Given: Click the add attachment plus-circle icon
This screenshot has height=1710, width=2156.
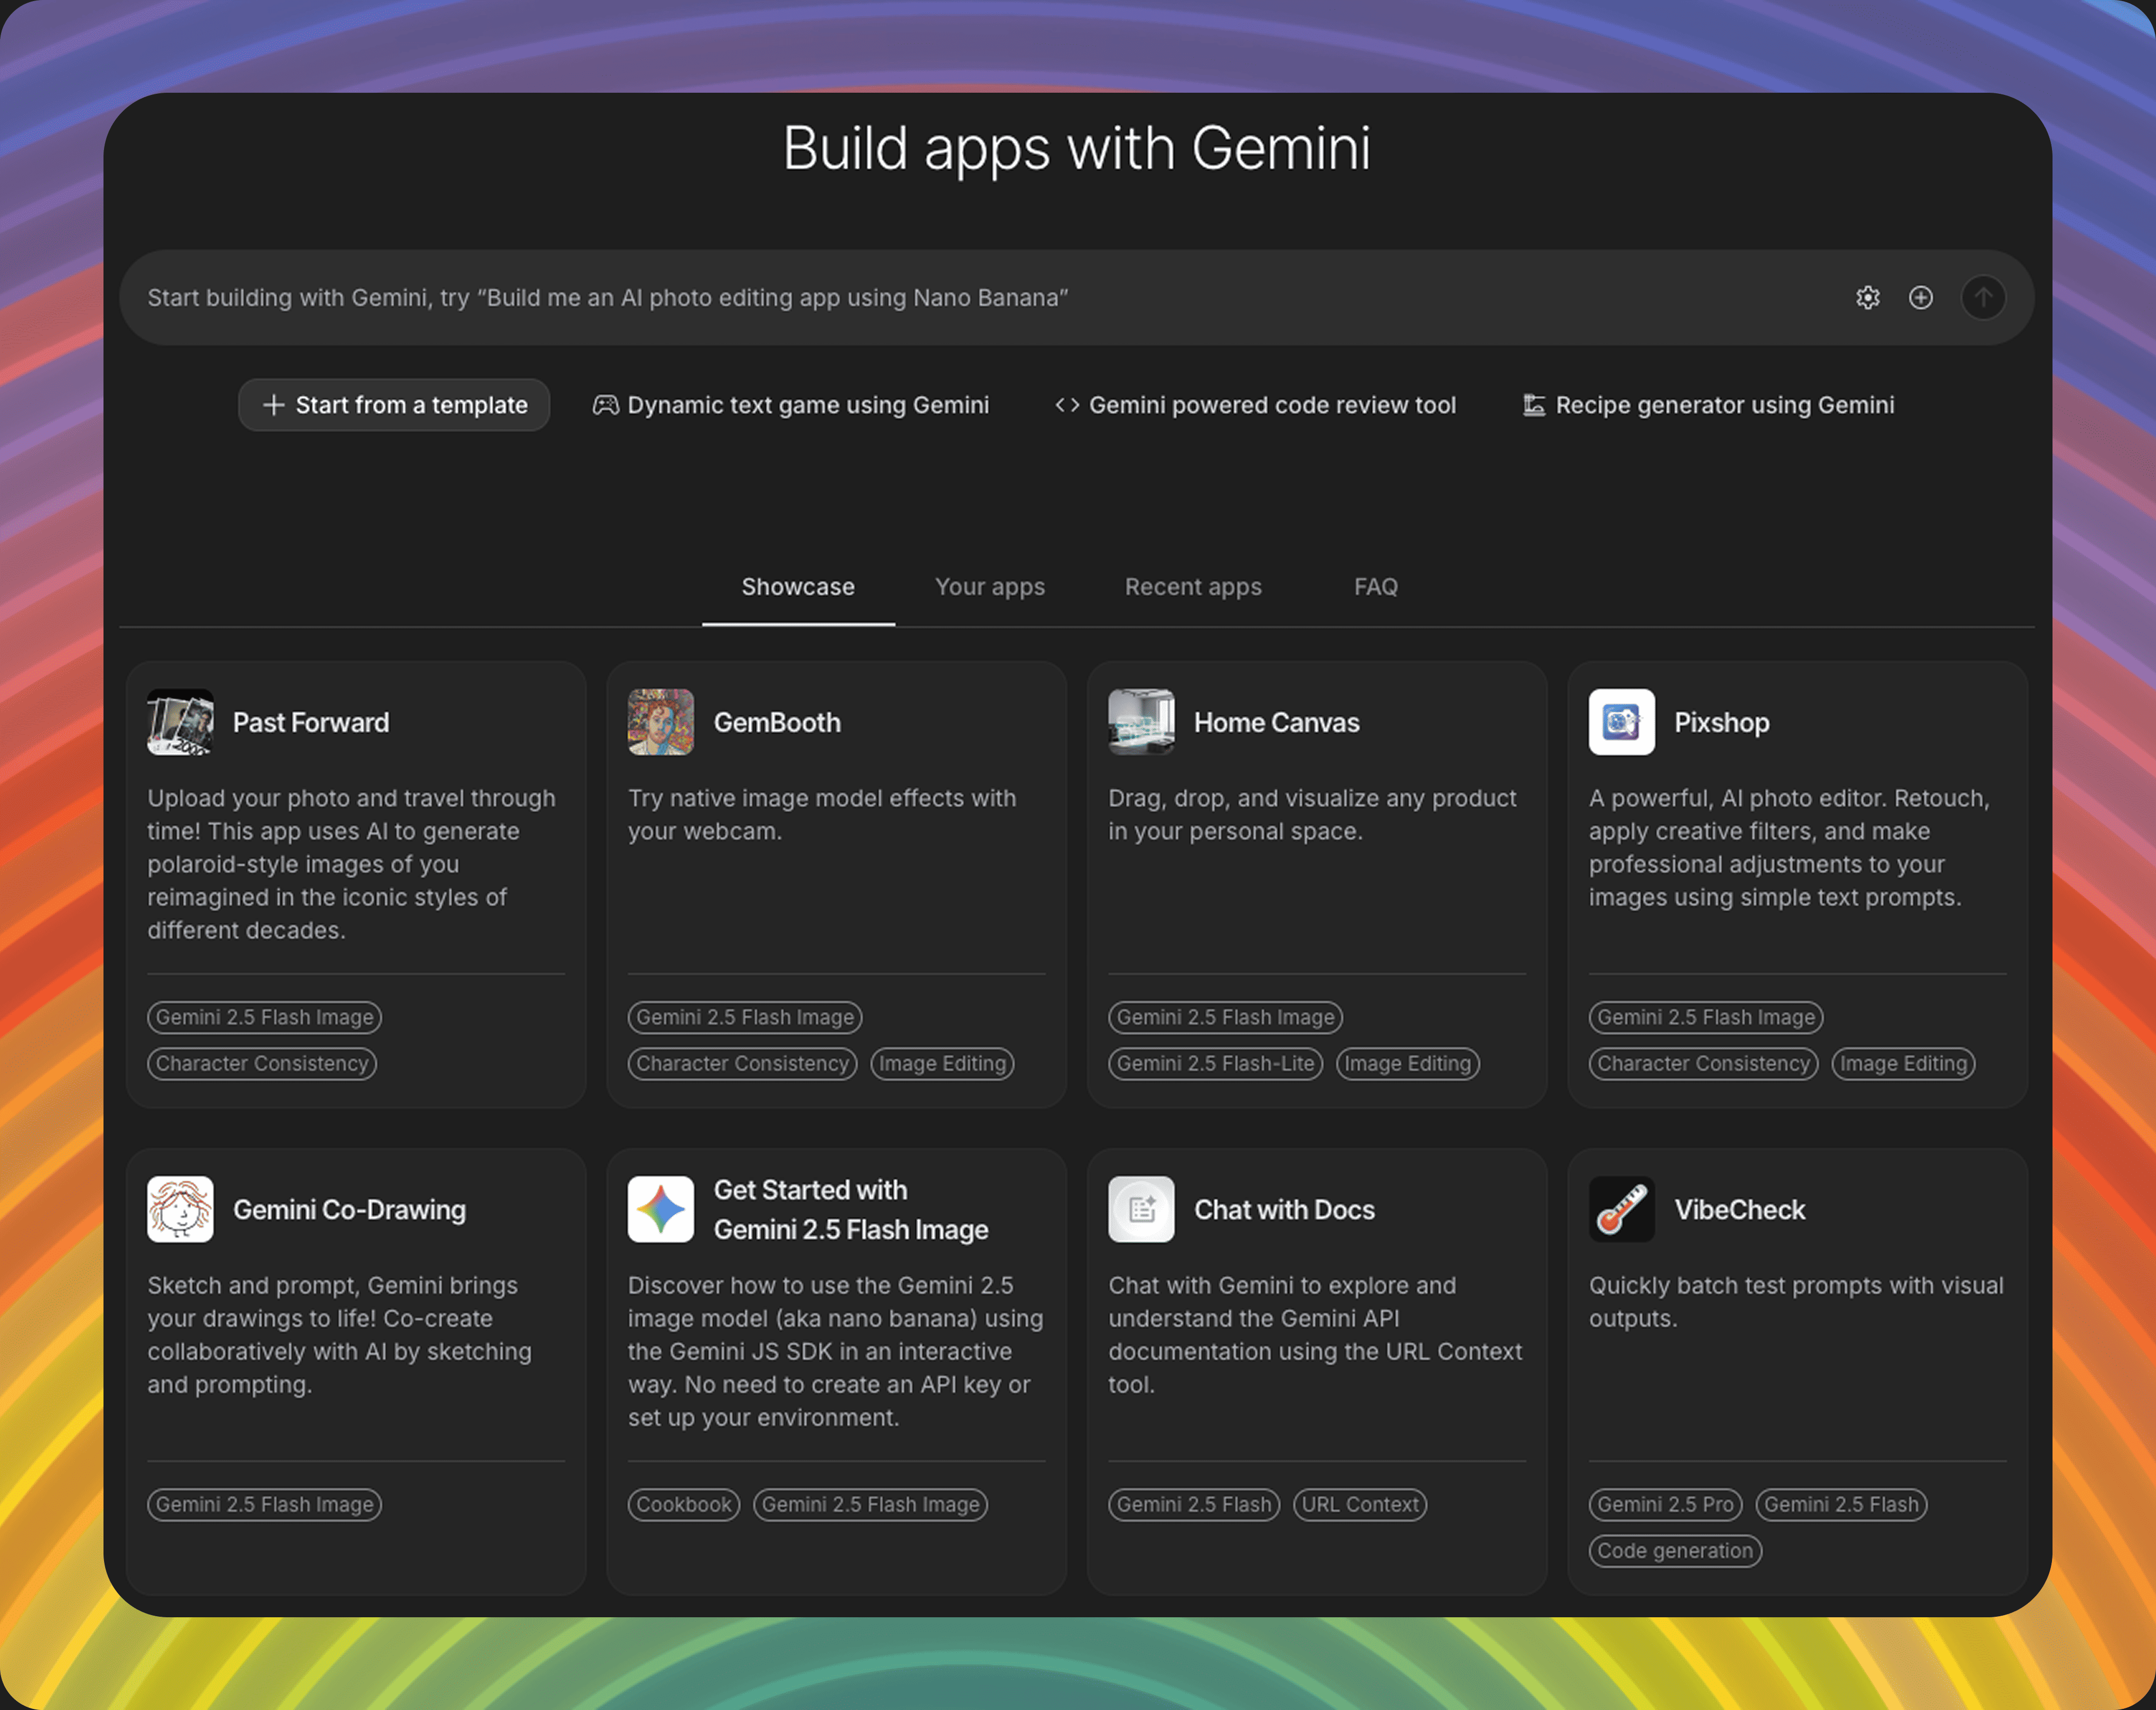Looking at the screenshot, I should click(x=1920, y=298).
